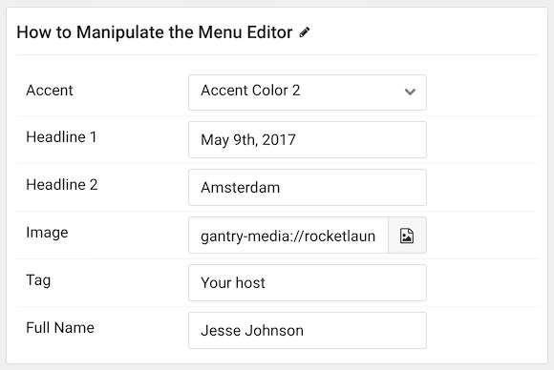Open the image picker icon button

pos(407,236)
